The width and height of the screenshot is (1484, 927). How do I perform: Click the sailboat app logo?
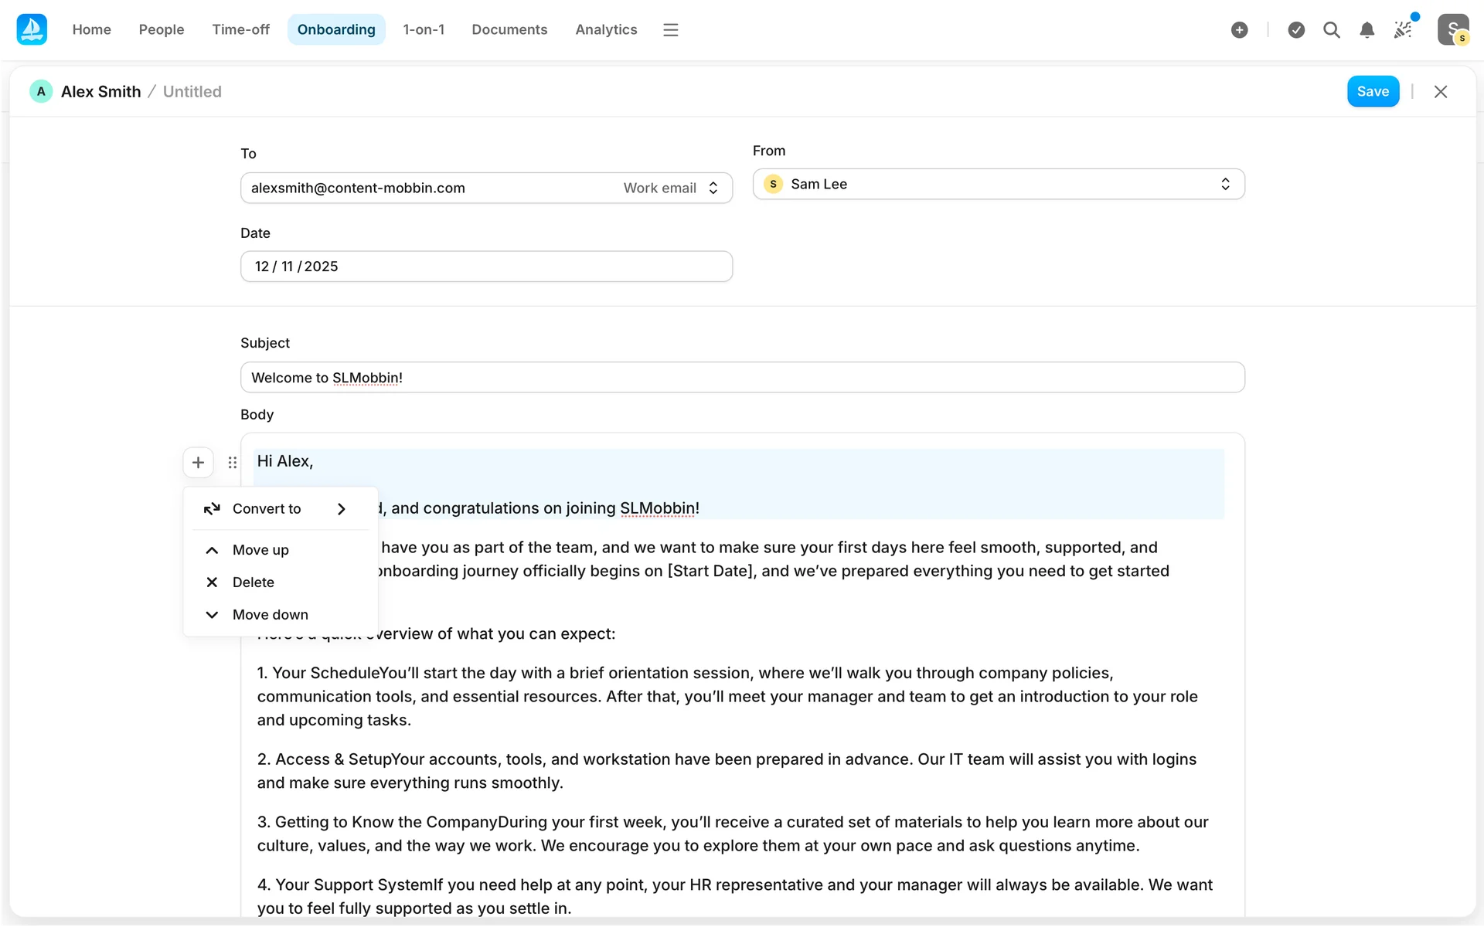coord(32,29)
